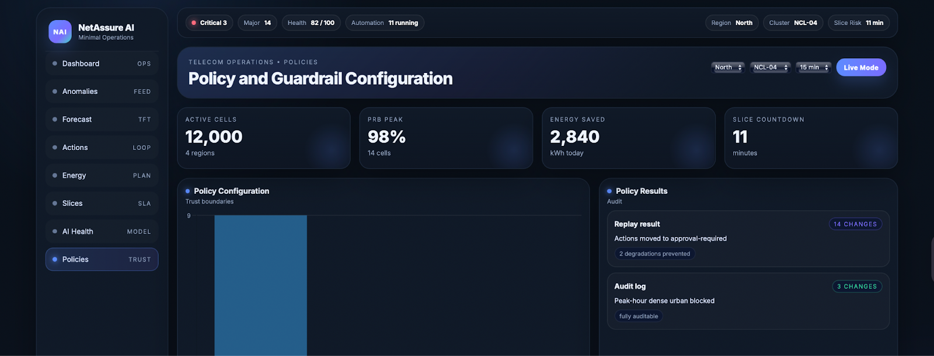Click the NAI logo icon
Image resolution: width=934 pixels, height=356 pixels.
[x=60, y=32]
